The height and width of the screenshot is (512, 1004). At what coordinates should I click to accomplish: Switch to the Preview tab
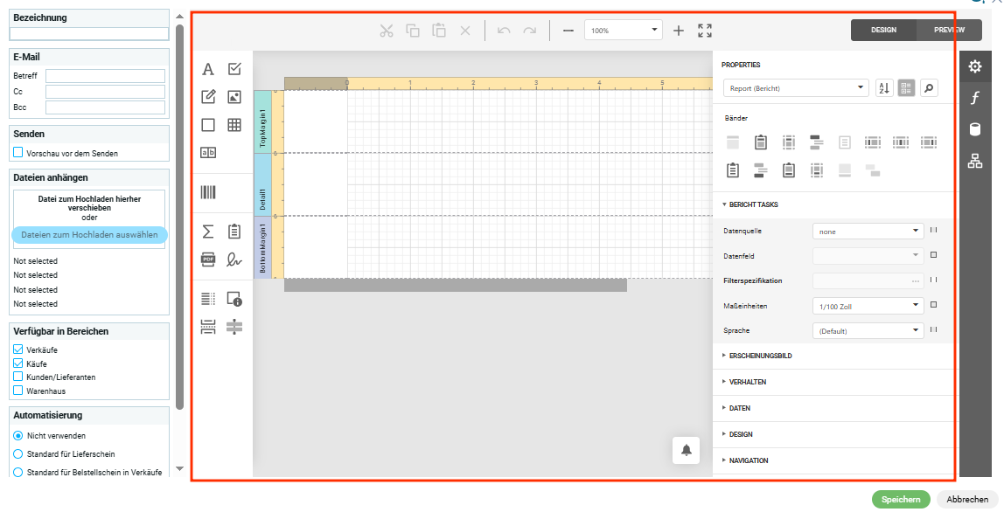pos(949,31)
